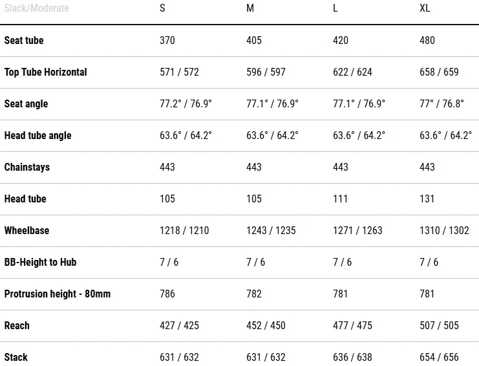The image size is (479, 366).
Task: Select the S size column header
Action: pyautogui.click(x=162, y=8)
